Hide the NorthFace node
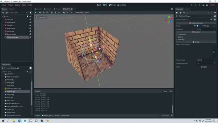Viewport: 218px width, 123px height. pos(30,23)
